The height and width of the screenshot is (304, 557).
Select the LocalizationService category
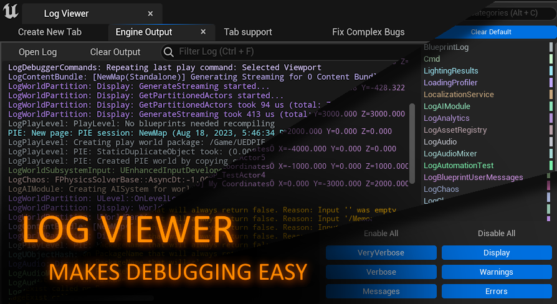(x=459, y=95)
